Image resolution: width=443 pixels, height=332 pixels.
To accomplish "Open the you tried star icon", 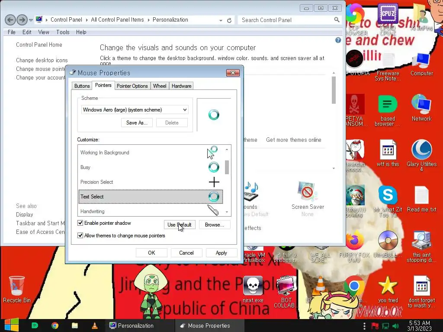I will click(x=388, y=289).
